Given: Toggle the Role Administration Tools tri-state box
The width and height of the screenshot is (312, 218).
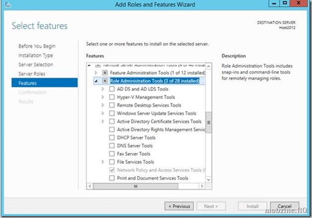Looking at the screenshot, I should pos(105,81).
